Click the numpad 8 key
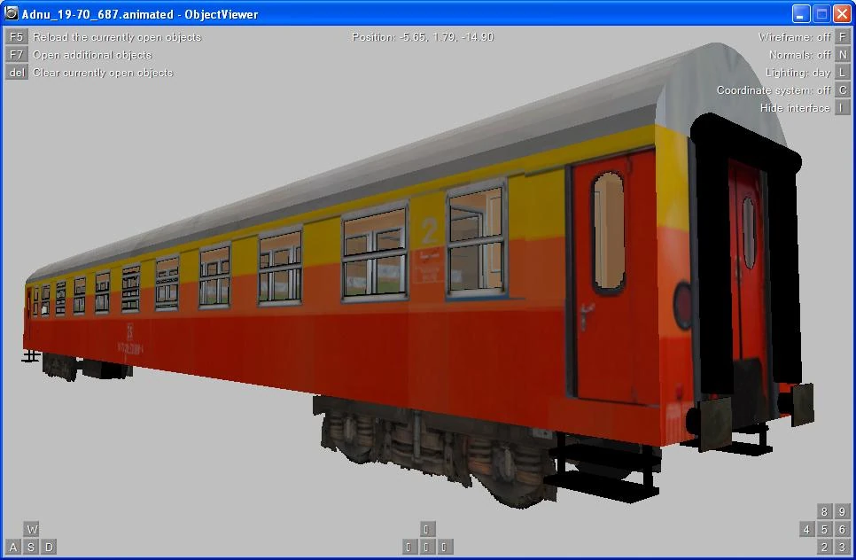The width and height of the screenshot is (856, 560). point(824,511)
